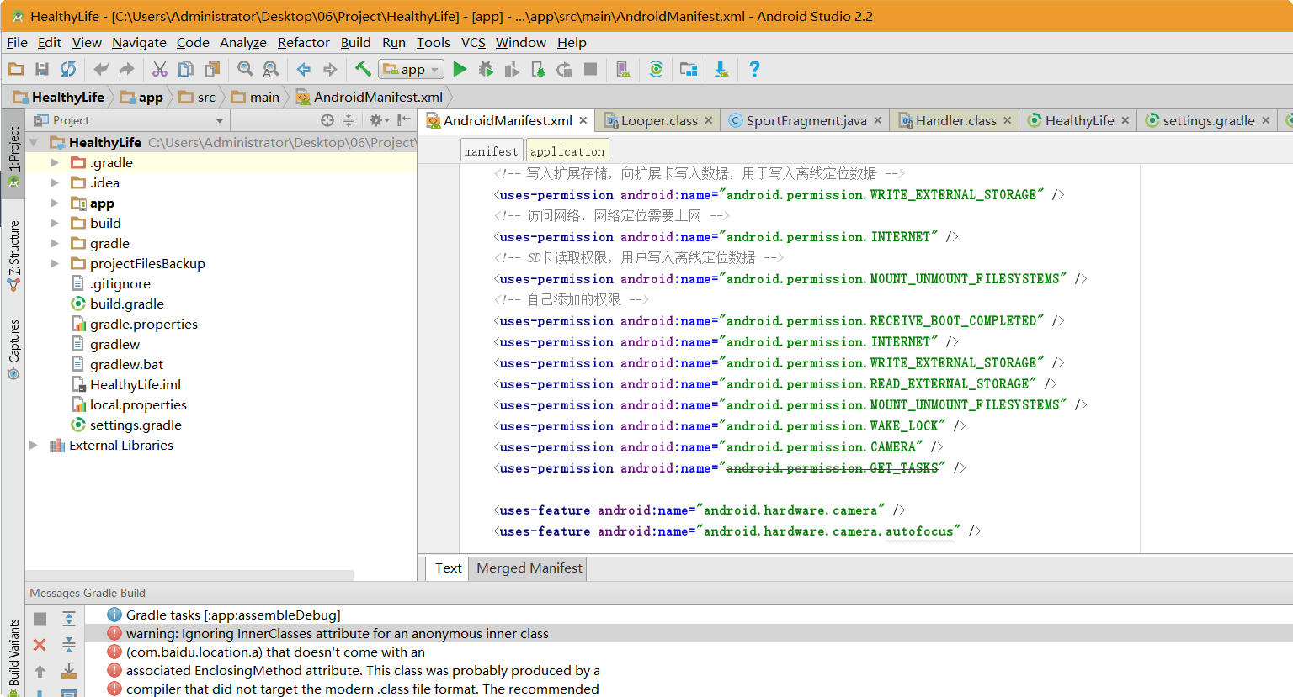Click the Copy icon in toolbar
The height and width of the screenshot is (697, 1293).
[186, 69]
